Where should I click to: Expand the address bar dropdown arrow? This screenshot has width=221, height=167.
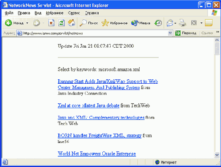[170, 33]
